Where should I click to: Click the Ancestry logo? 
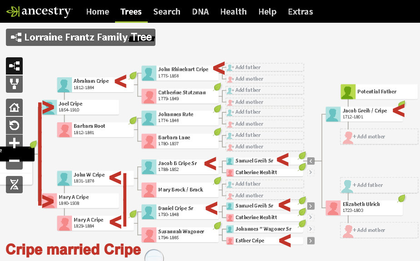click(39, 11)
